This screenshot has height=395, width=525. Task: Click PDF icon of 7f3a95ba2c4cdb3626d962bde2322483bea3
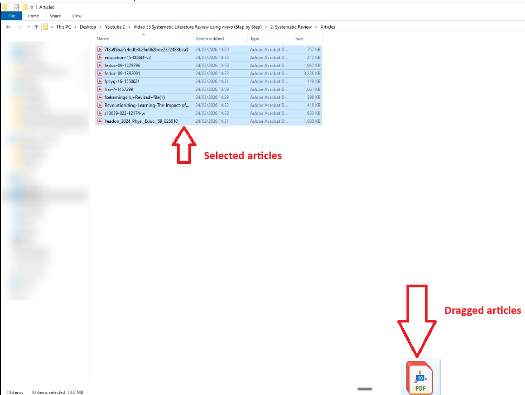[100, 49]
